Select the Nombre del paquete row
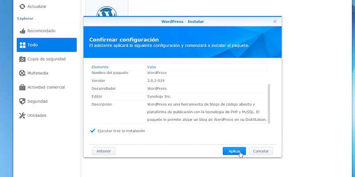Viewport: 355px width, 177px height. tap(178, 73)
